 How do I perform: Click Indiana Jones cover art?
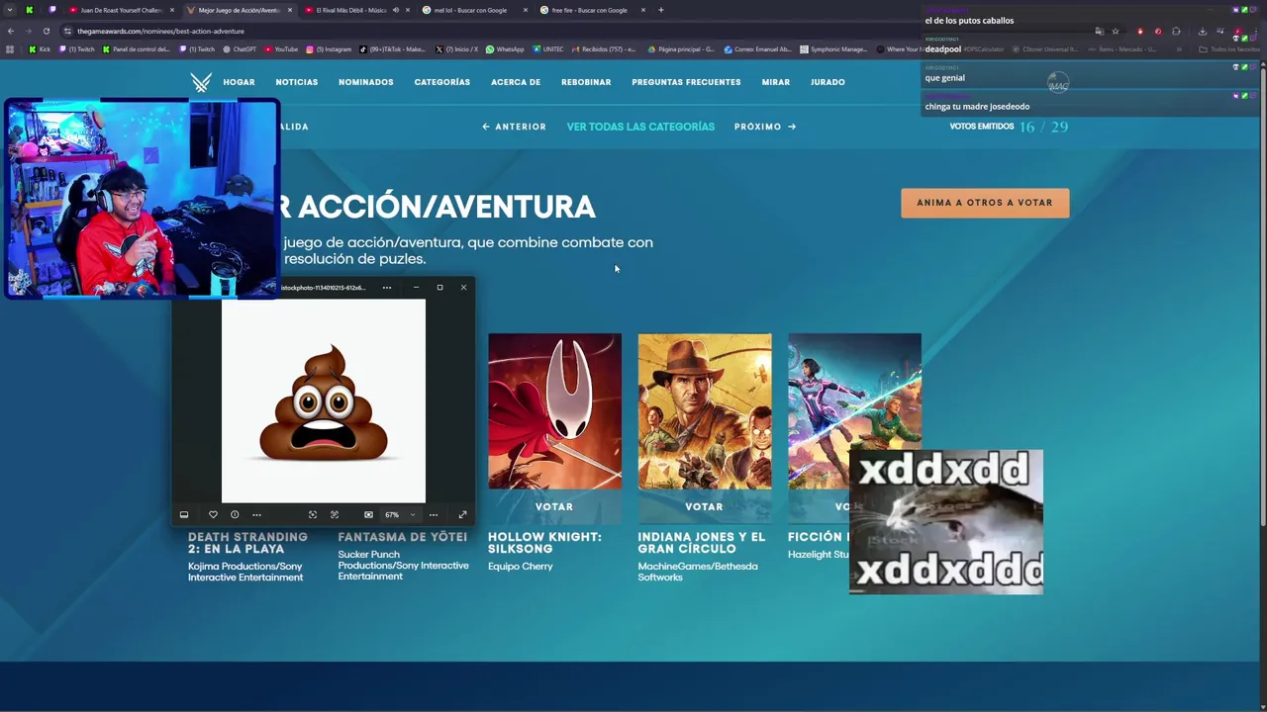pos(705,411)
